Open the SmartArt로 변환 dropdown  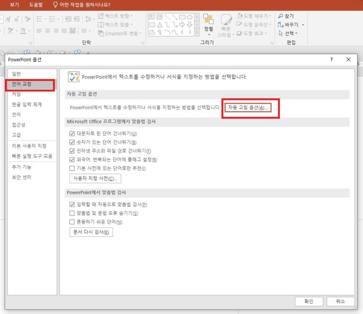pyautogui.click(x=120, y=33)
